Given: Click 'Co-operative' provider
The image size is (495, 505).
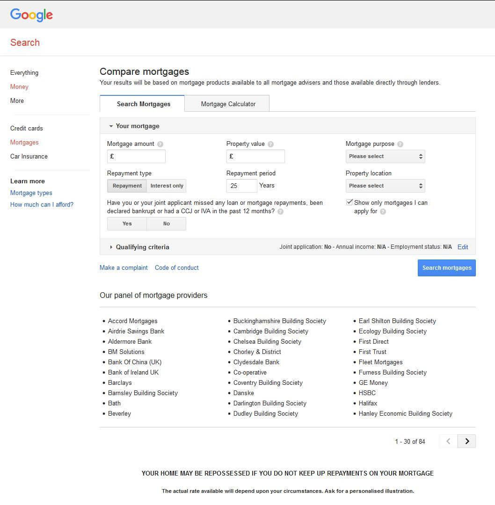Looking at the screenshot, I should [250, 373].
